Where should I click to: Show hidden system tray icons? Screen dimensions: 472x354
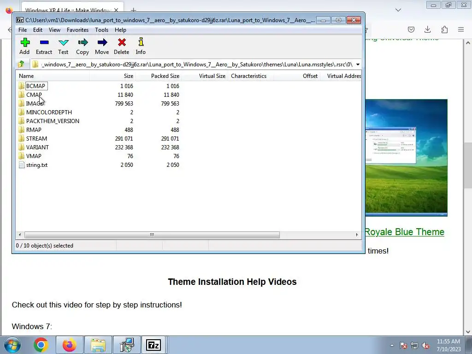point(392,346)
